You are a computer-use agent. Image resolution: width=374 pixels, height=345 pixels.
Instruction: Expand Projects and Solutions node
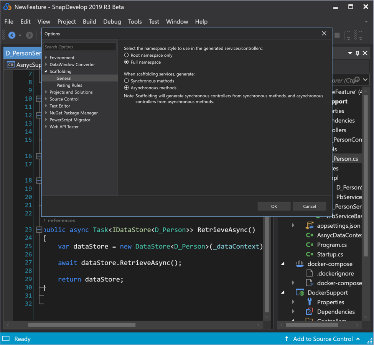[46, 92]
